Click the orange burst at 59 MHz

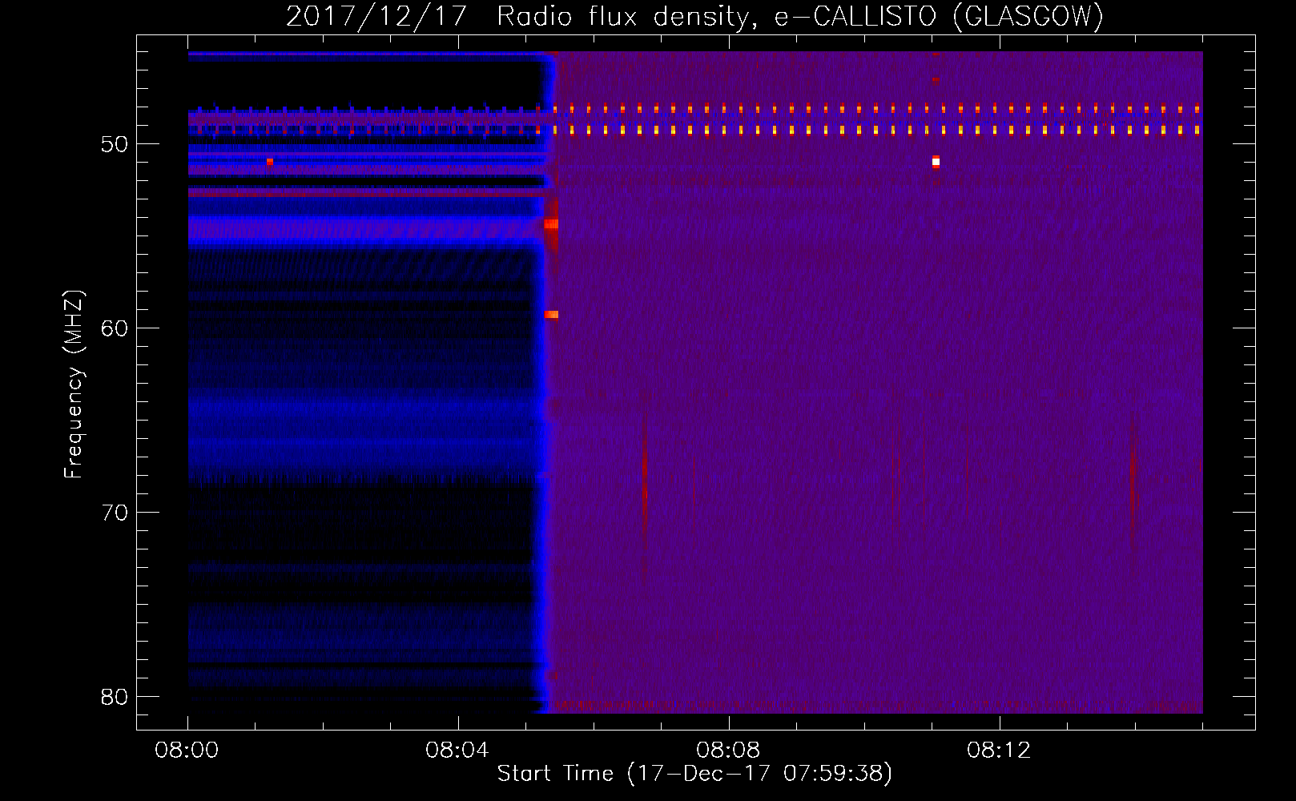point(551,315)
